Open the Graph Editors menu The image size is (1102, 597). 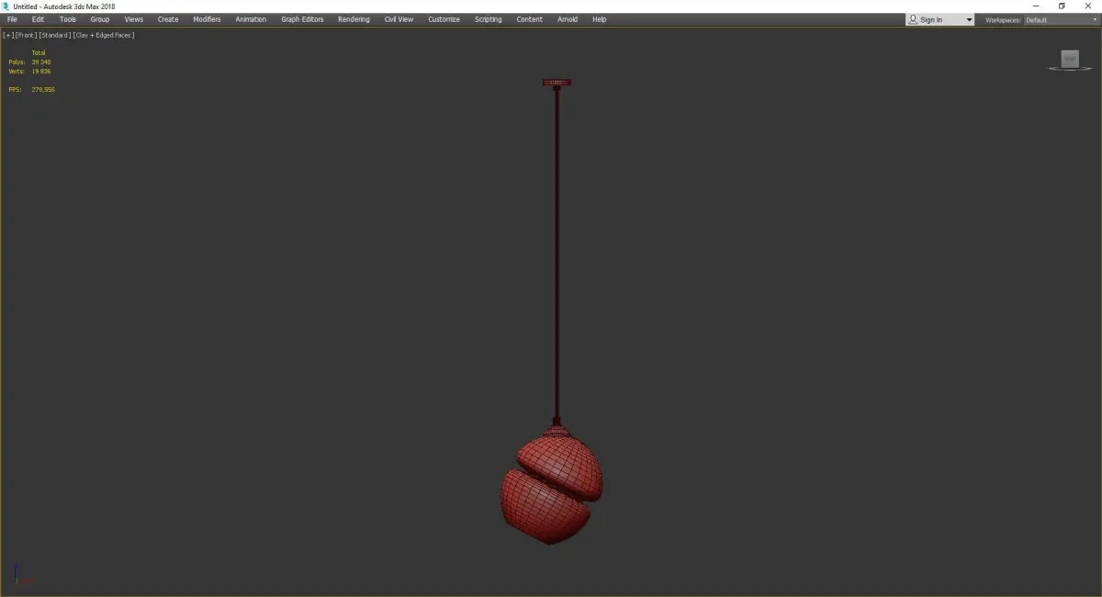pos(302,19)
